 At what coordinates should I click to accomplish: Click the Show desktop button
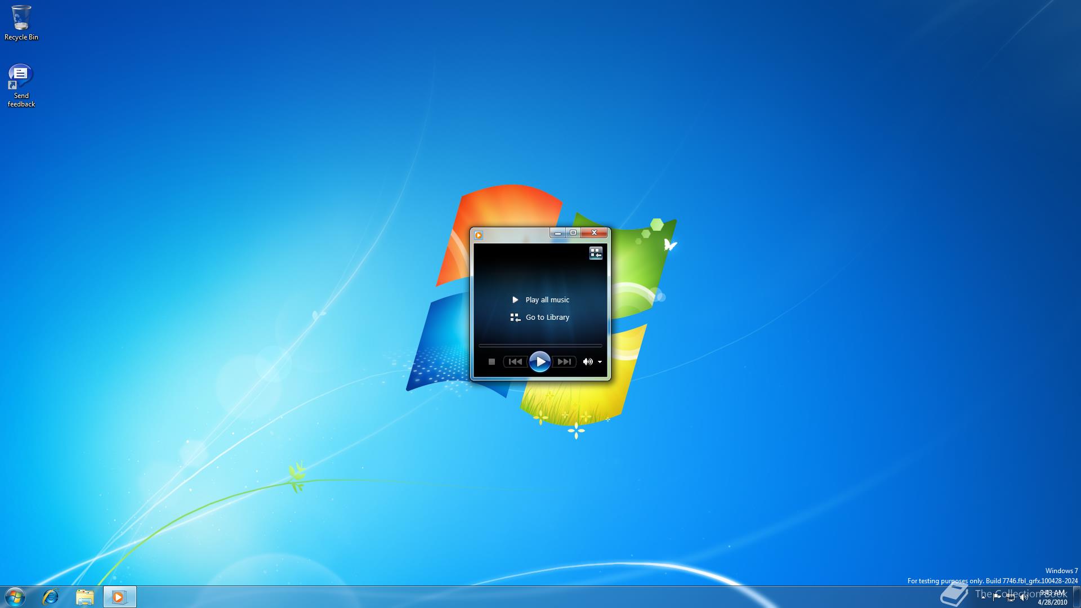pyautogui.click(x=1076, y=597)
